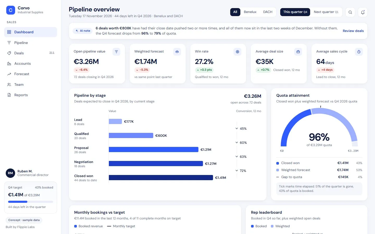Click the filter icon on Open pipeline value card

click(x=116, y=52)
